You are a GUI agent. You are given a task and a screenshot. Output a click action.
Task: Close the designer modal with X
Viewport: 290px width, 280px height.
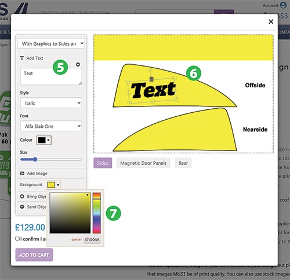click(271, 21)
